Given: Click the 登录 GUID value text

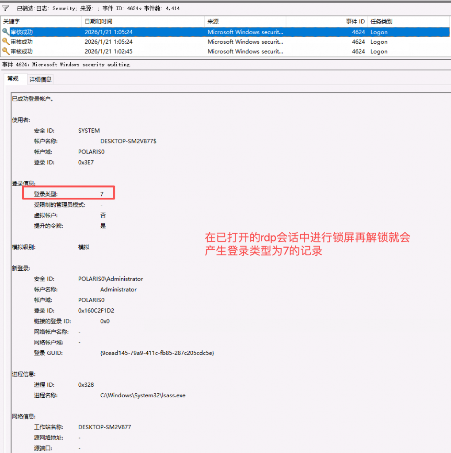Looking at the screenshot, I should (x=157, y=353).
